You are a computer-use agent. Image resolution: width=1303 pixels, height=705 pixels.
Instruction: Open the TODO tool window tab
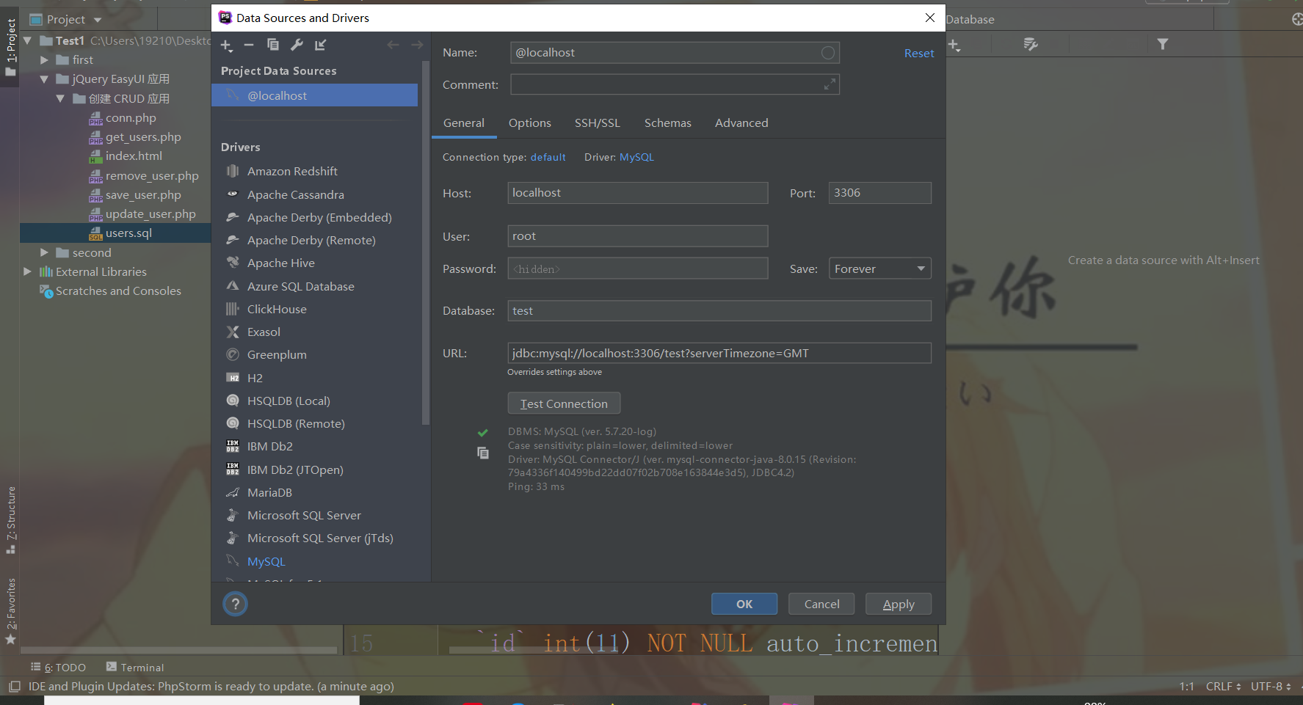(x=58, y=668)
